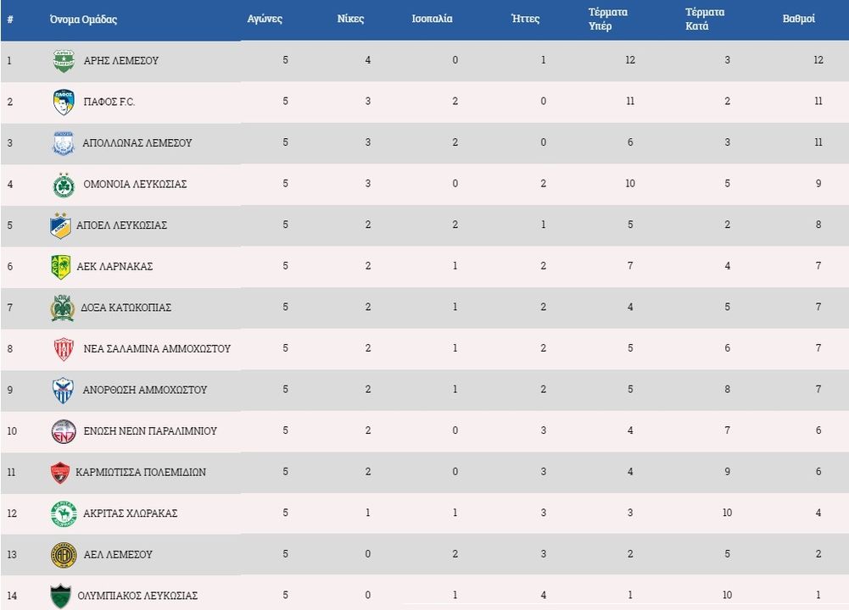
Task: Click the ΑΠΟΛΛΩΝΑΣ ΛΕΜΕΣΟΥ team crest
Action: [x=64, y=143]
